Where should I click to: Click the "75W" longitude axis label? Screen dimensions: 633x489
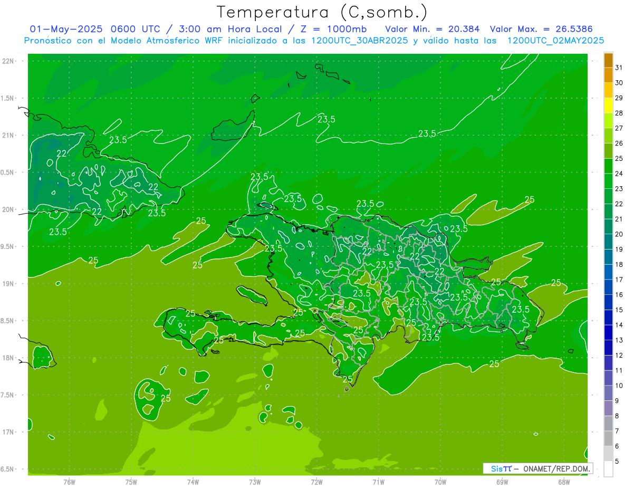(131, 481)
